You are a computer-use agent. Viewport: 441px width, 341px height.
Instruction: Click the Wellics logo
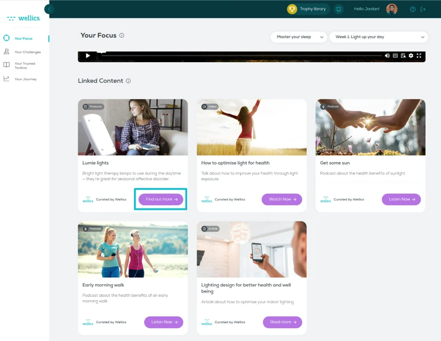point(24,18)
